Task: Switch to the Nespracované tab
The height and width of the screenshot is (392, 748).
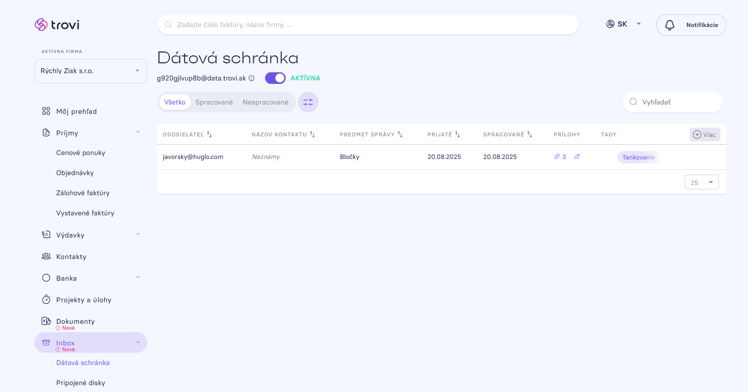Action: point(266,102)
